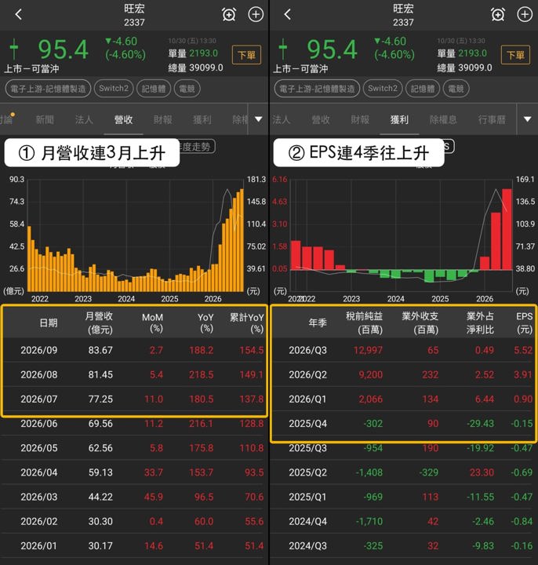
Task: Select the 2026/Q1 earnings row
Action: [x=403, y=399]
